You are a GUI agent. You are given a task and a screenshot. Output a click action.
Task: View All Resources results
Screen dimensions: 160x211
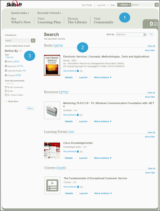coord(151,92)
